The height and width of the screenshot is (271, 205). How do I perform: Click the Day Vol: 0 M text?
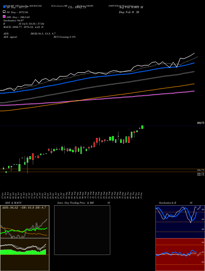[x=129, y=12]
